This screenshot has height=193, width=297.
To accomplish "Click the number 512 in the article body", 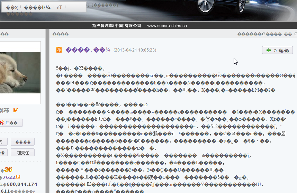I will [x=214, y=126].
